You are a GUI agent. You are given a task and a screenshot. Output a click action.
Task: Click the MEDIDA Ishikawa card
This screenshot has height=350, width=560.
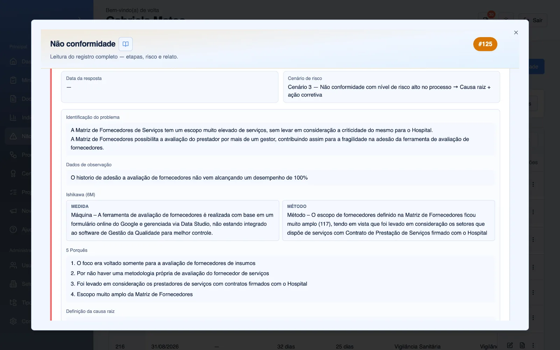click(x=173, y=220)
